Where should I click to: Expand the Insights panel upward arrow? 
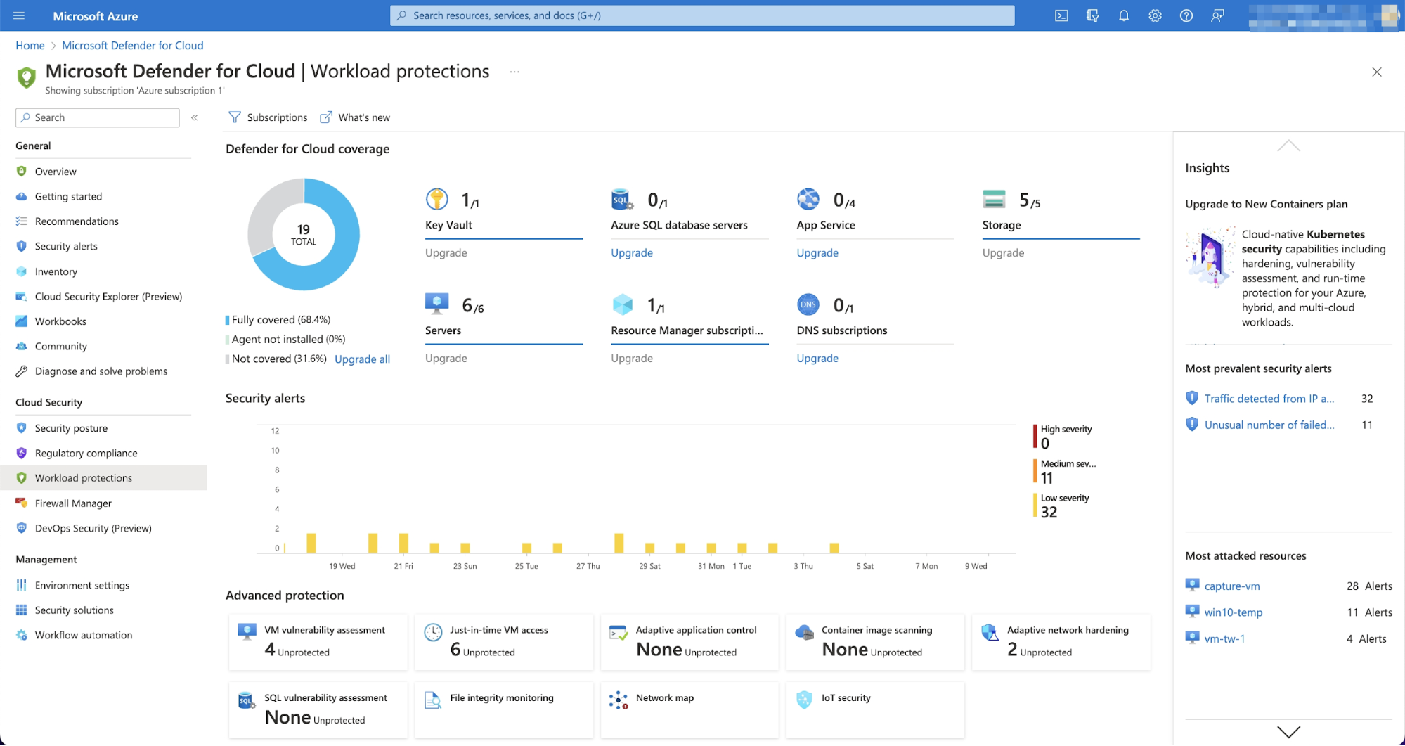pos(1288,146)
